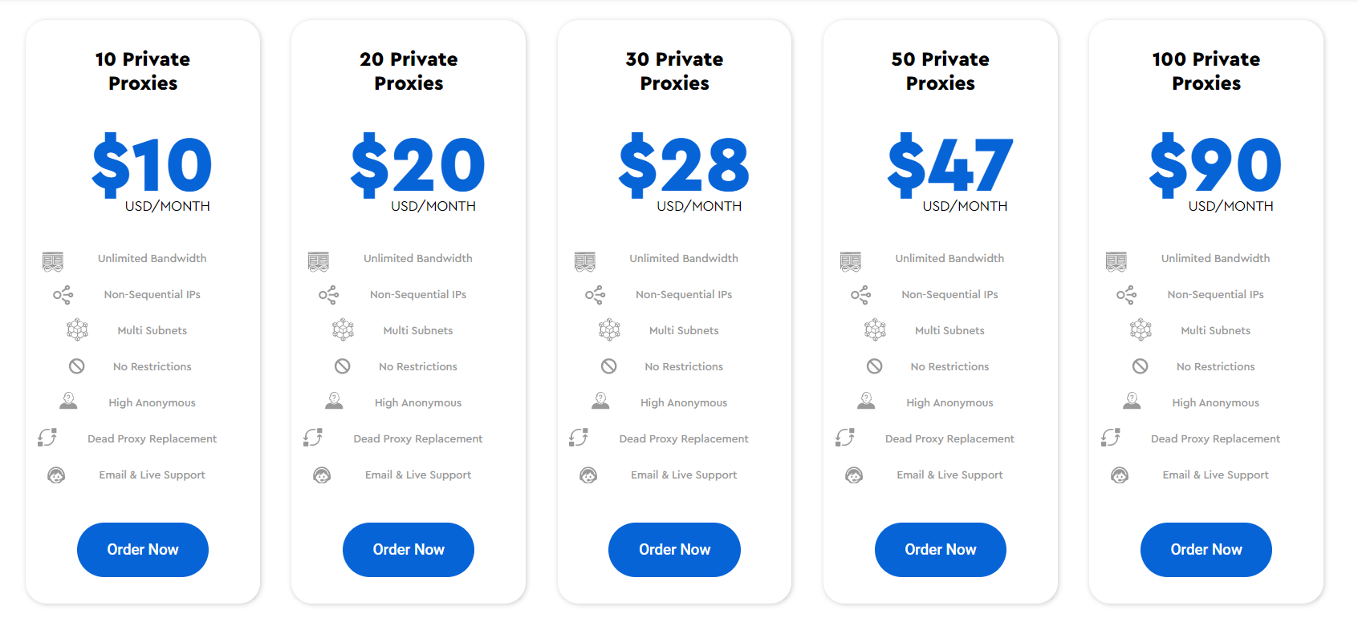Click the $90 price in 100 Proxies plan

(x=1215, y=166)
